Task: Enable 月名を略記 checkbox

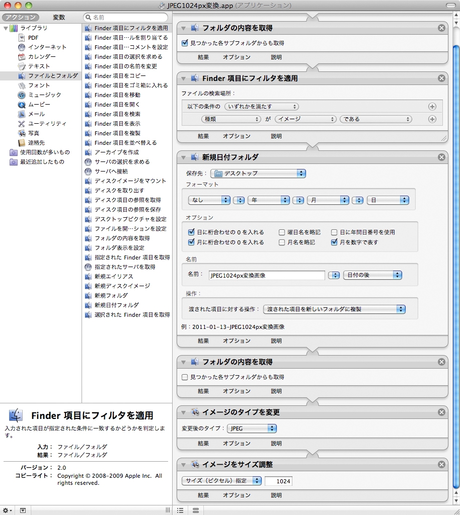Action: pyautogui.click(x=281, y=242)
